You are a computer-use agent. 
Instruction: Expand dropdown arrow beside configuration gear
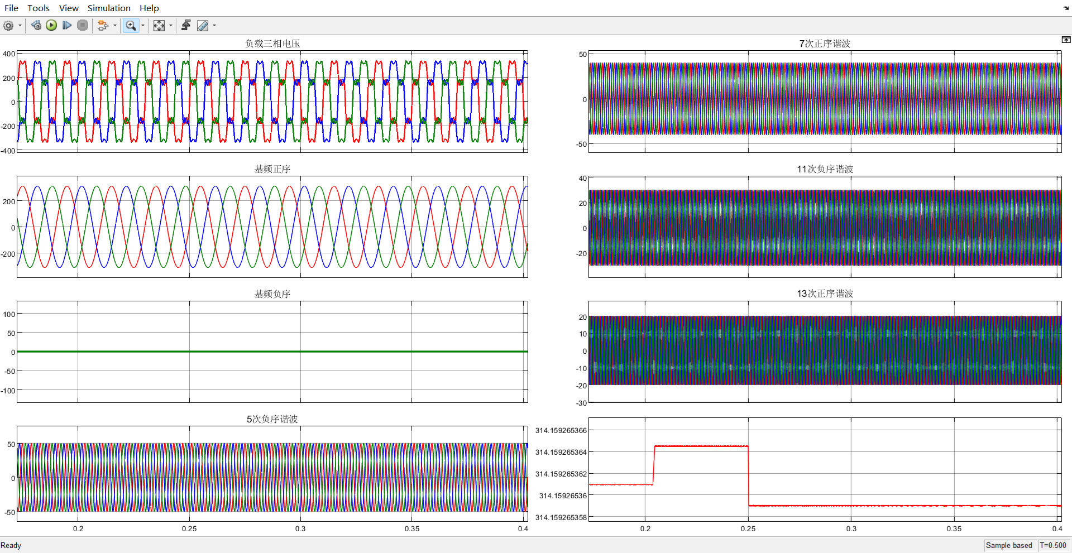pyautogui.click(x=20, y=26)
